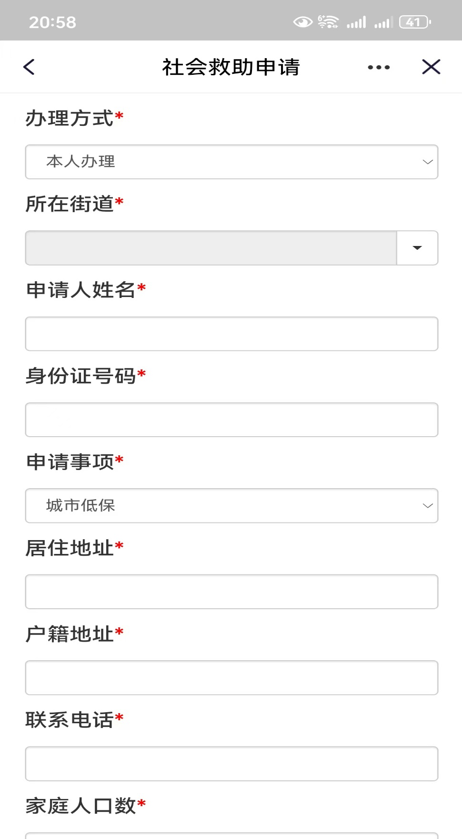Tap the battery level indicator
The image size is (462, 839).
click(x=415, y=22)
